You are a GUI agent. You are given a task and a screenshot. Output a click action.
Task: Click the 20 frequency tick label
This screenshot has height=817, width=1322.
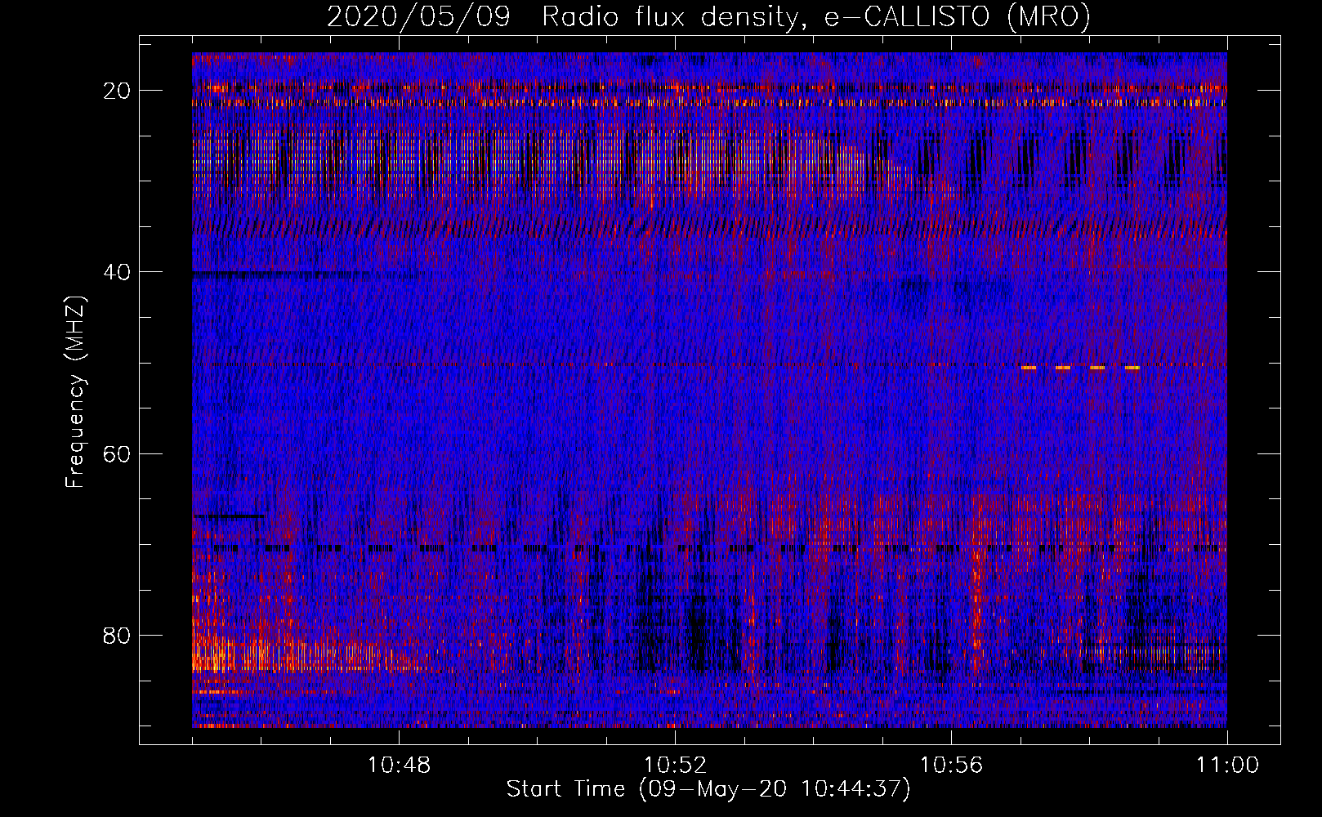click(118, 91)
